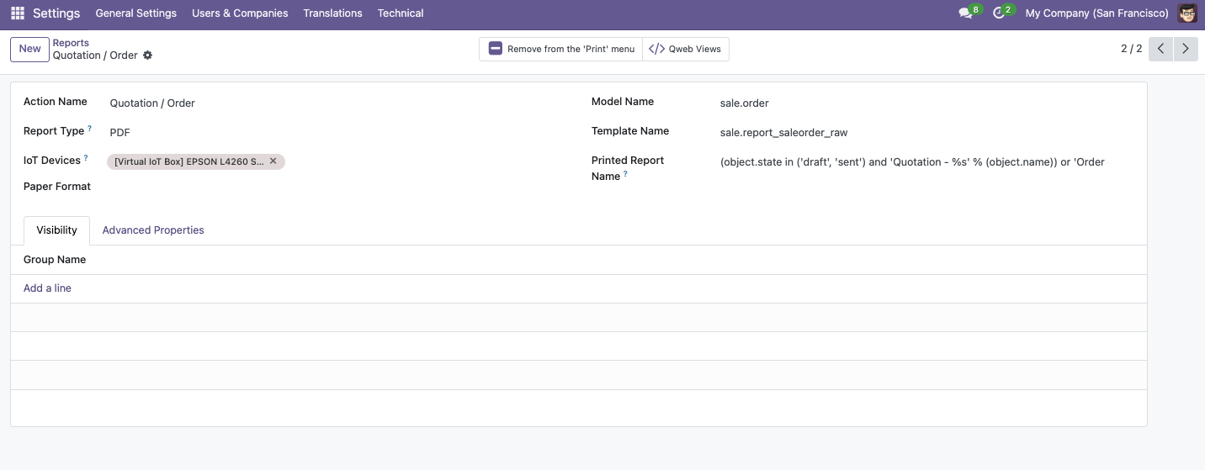Open the Users & Companies menu
1205x470 pixels.
pyautogui.click(x=240, y=13)
